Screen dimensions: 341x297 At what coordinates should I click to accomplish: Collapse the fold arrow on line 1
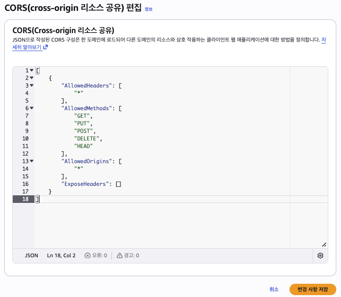point(32,70)
